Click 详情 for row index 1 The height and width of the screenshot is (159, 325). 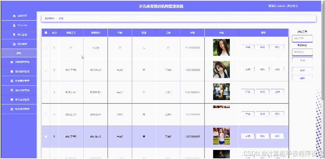coord(248,47)
